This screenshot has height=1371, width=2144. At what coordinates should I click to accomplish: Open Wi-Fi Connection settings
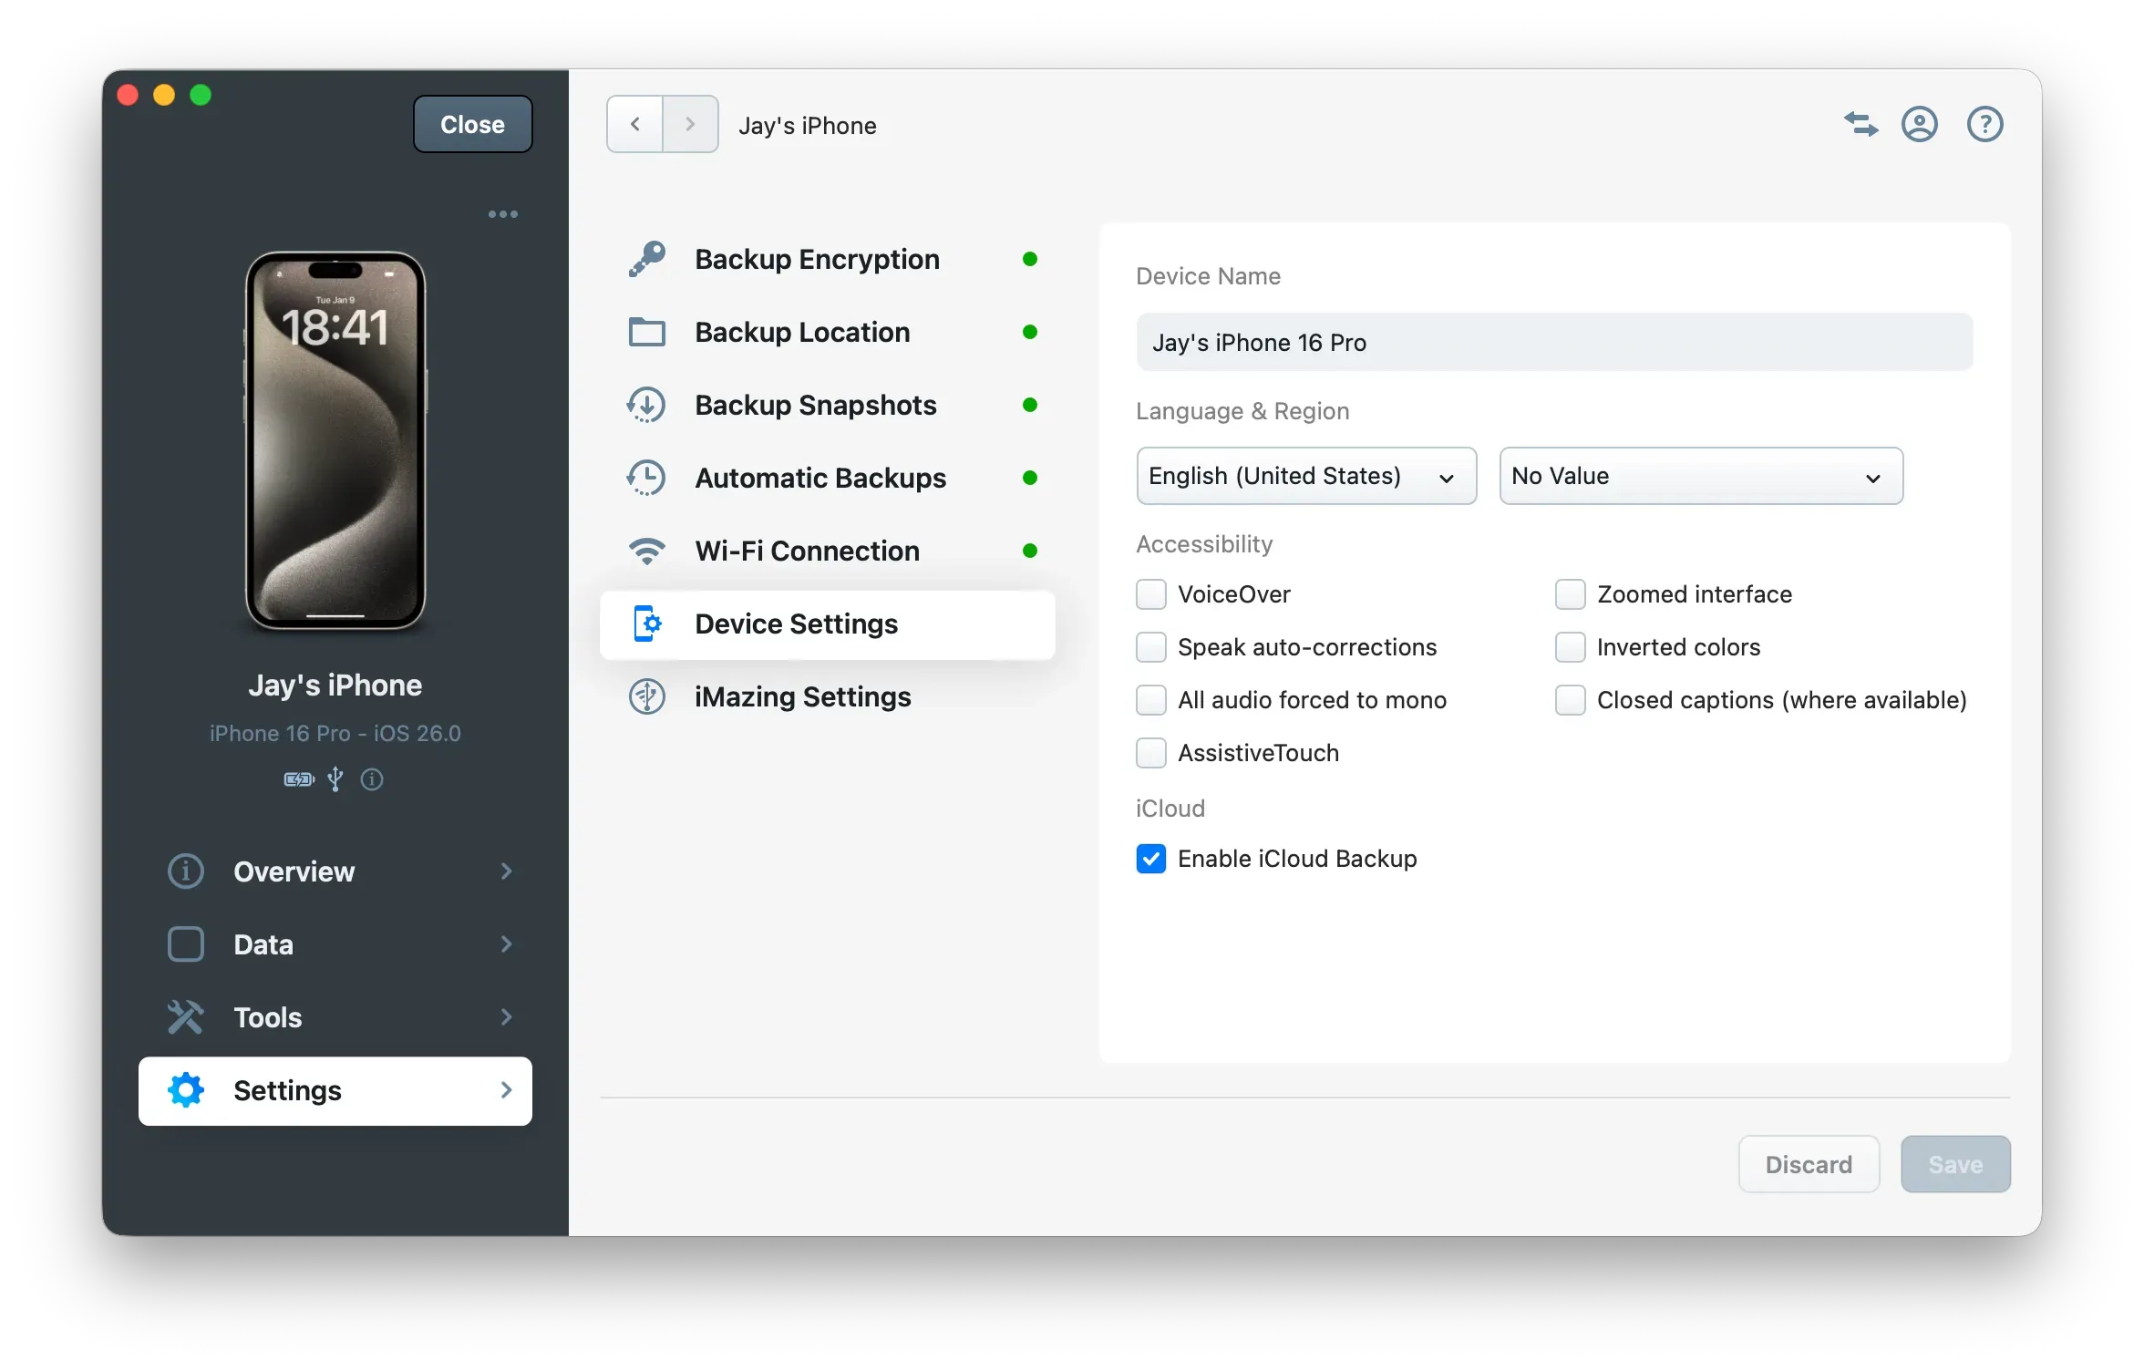click(807, 551)
